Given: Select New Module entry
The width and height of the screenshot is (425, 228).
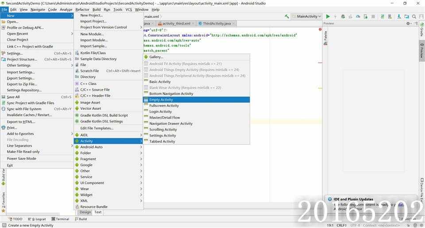Looking at the screenshot, I should (x=108, y=34).
